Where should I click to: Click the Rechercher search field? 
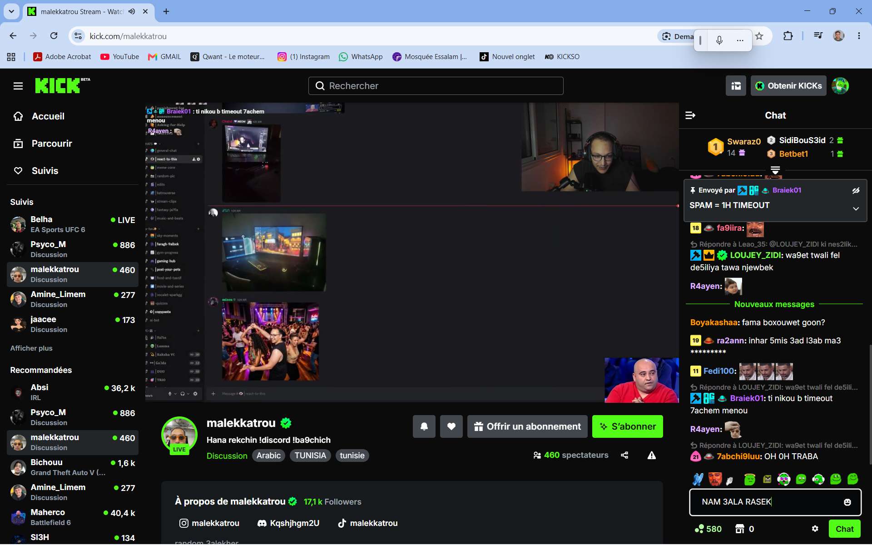(436, 86)
